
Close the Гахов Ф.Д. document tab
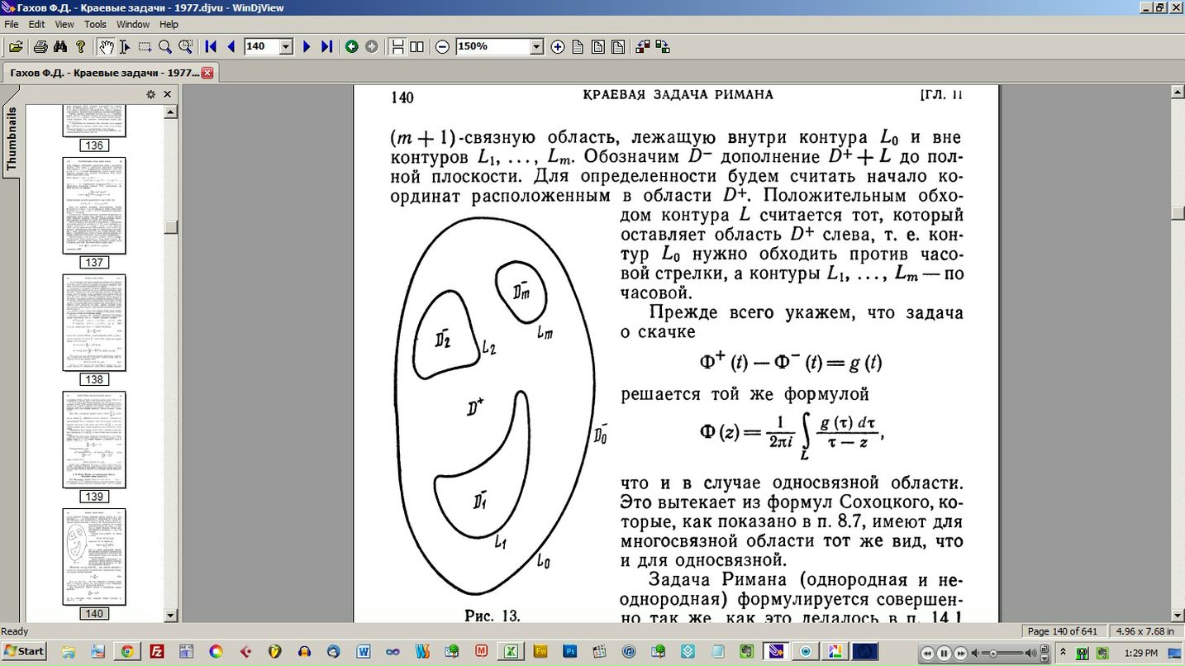point(207,73)
